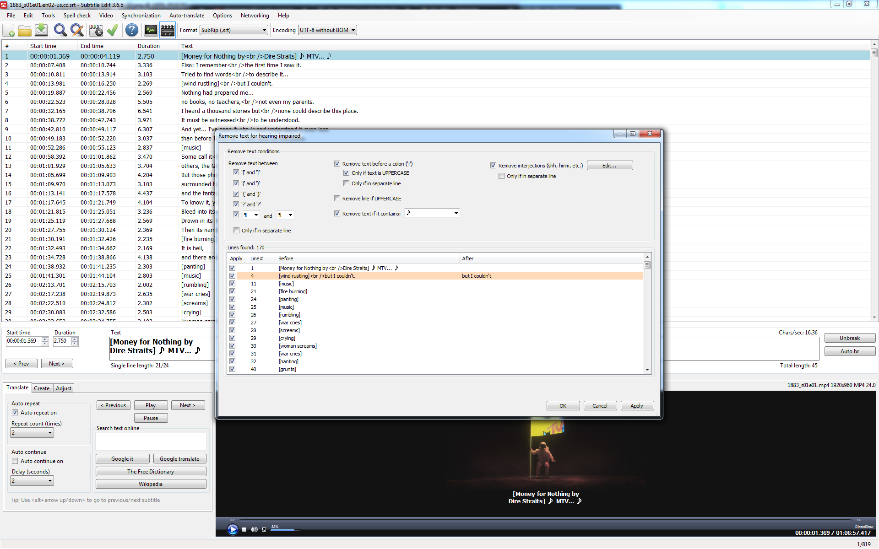Viewport: 879px width, 549px height.
Task: Maximize the Remove text for hearing impaired dialog
Action: tap(633, 134)
